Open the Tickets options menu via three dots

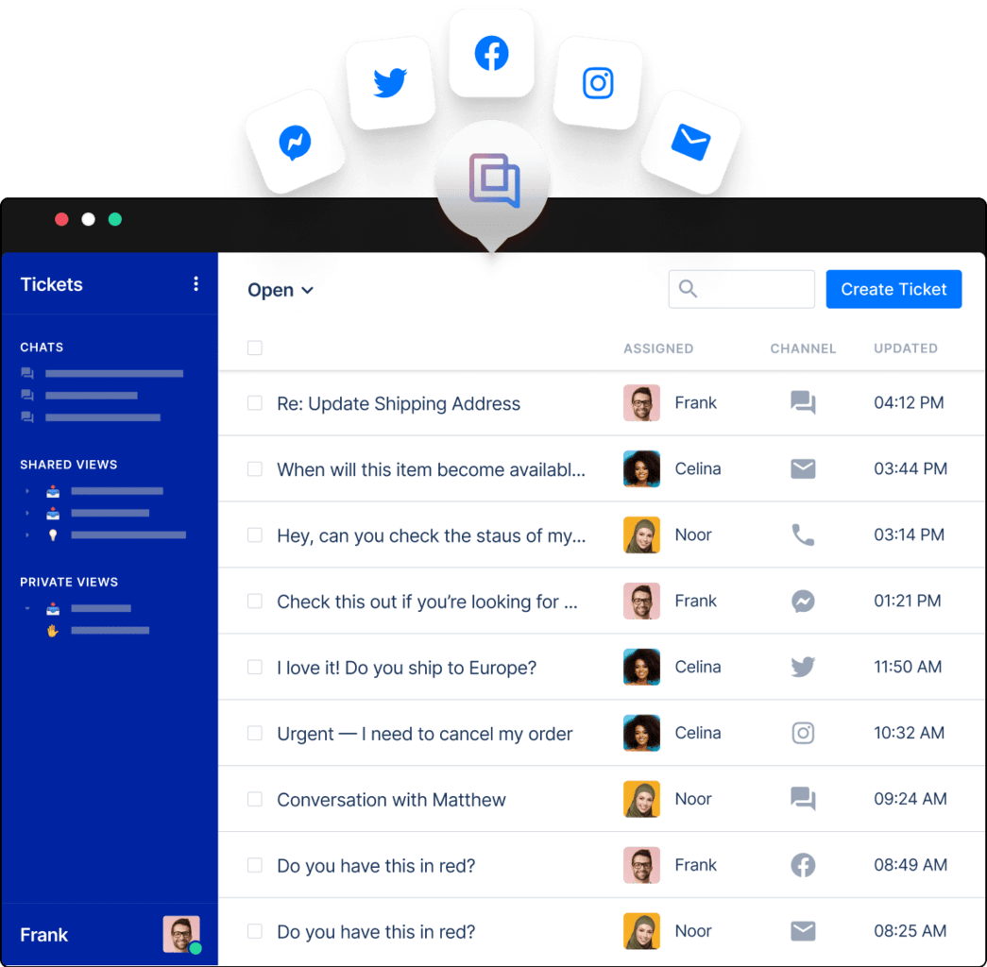(196, 283)
